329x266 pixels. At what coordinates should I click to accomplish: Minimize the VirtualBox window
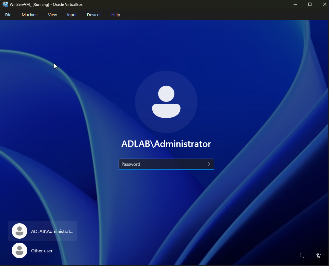[x=295, y=5]
